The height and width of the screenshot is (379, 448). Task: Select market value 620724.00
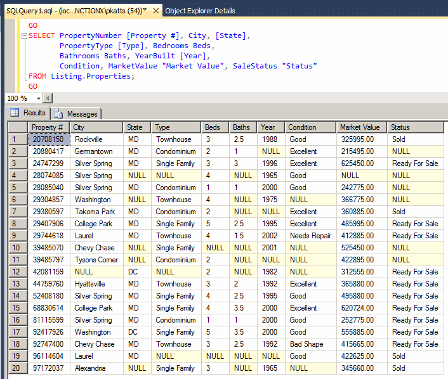pyautogui.click(x=362, y=308)
